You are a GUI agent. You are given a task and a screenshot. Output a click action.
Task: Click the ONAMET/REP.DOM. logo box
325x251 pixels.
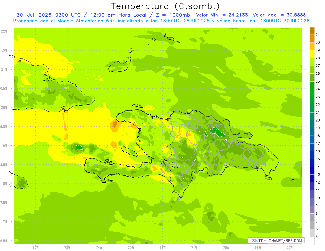pos(276,240)
